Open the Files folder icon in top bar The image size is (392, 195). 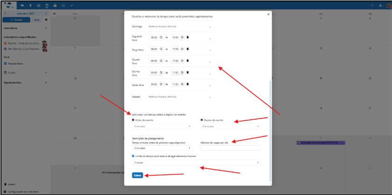(22, 5)
